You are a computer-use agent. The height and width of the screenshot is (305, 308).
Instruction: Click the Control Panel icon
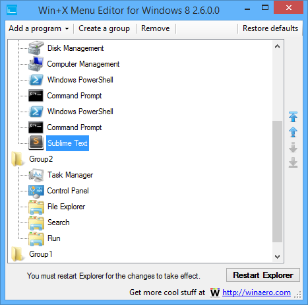tap(36, 191)
